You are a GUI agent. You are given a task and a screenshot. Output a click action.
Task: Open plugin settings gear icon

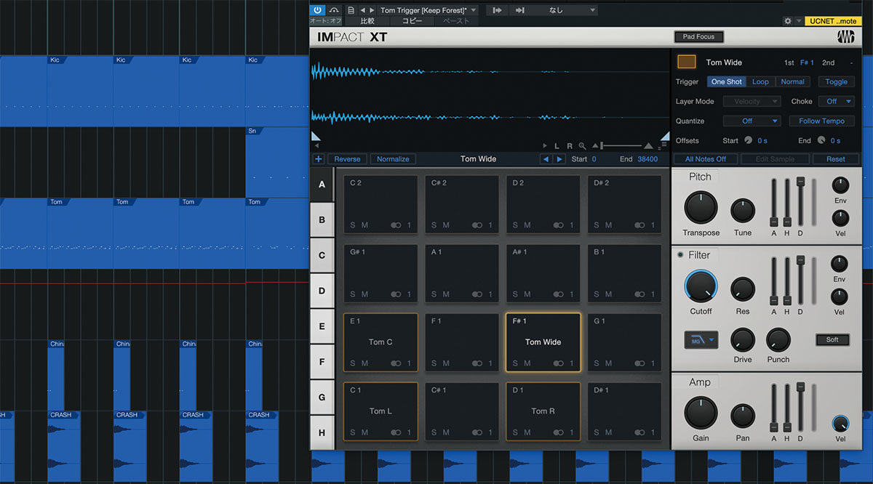787,22
